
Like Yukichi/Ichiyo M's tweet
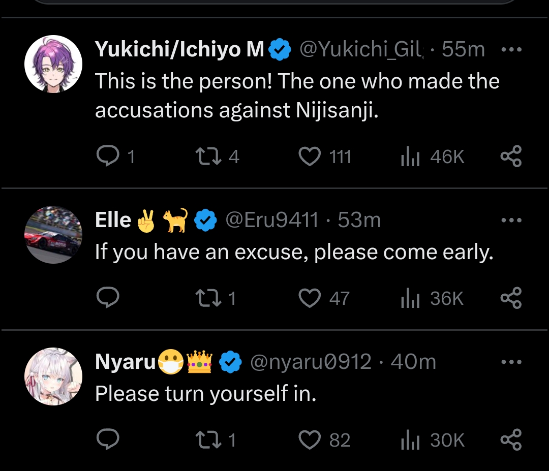tap(310, 156)
